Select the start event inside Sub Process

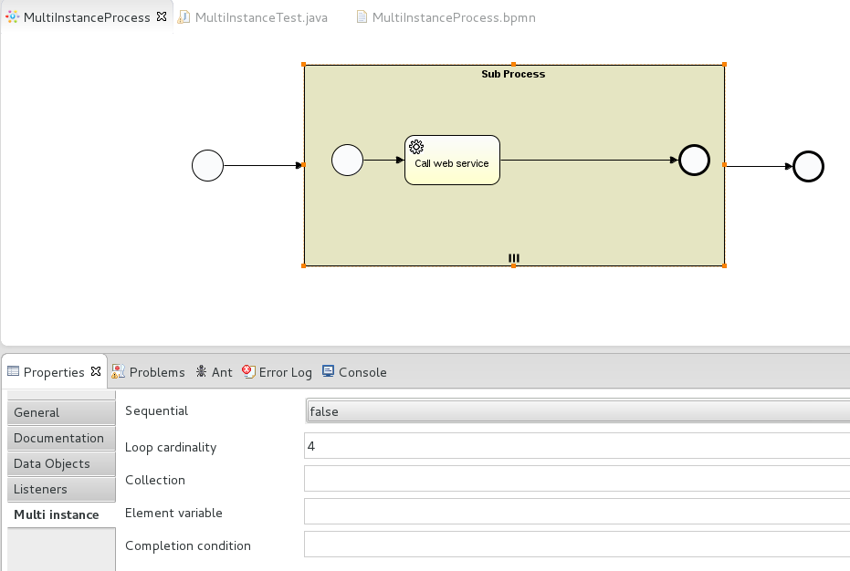347,161
